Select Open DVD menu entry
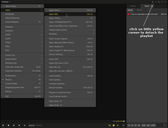Screen dimensions: 168x128 click(x=70, y=59)
